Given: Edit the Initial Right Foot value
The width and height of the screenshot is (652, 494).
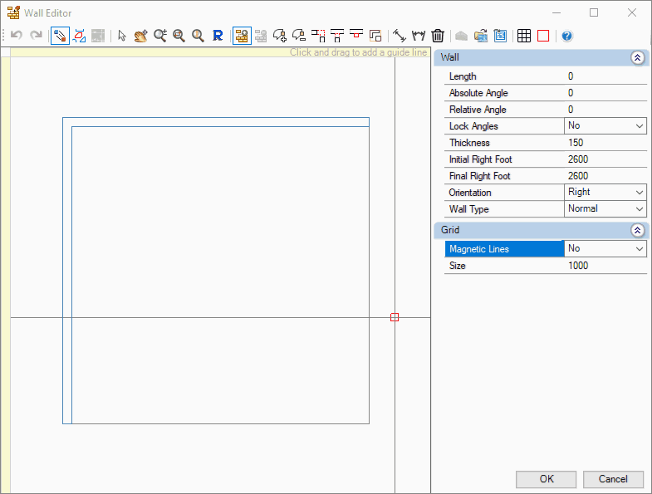Looking at the screenshot, I should point(605,159).
